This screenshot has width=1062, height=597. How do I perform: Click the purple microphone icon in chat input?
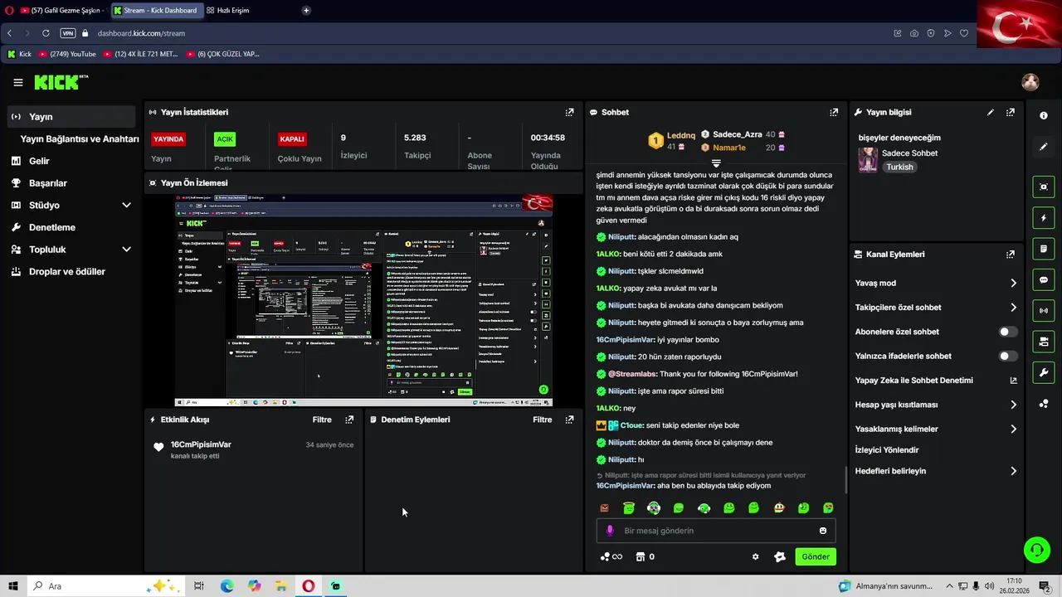(x=610, y=531)
